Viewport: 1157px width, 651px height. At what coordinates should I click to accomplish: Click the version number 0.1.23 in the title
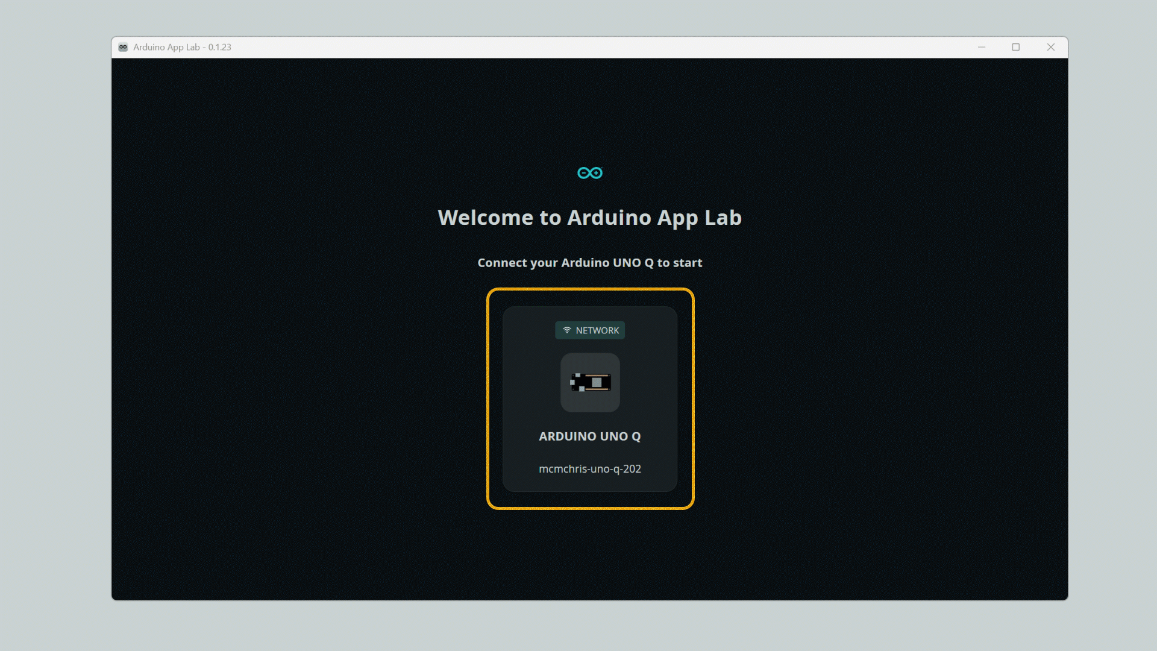[x=219, y=47]
